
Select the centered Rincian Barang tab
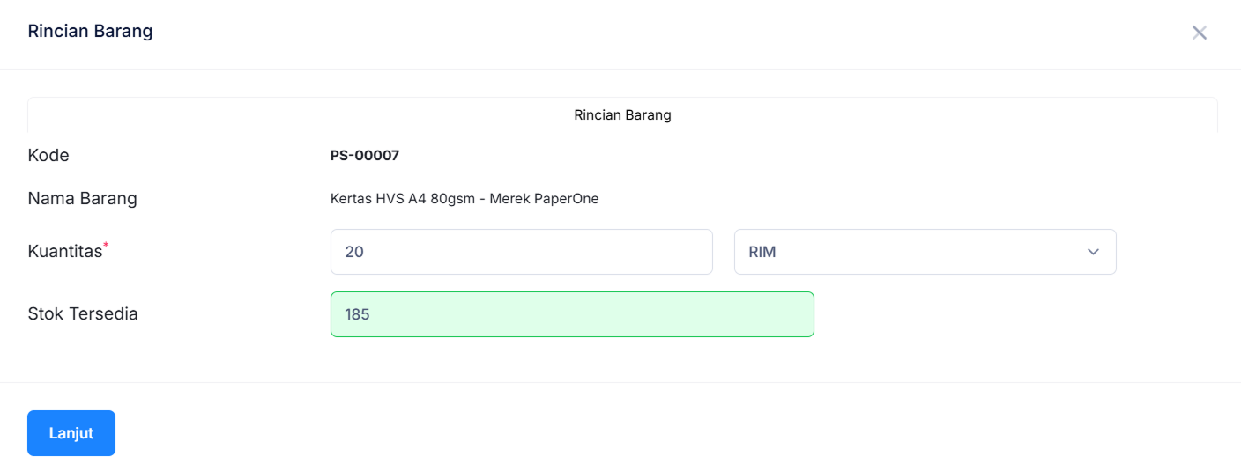622,115
